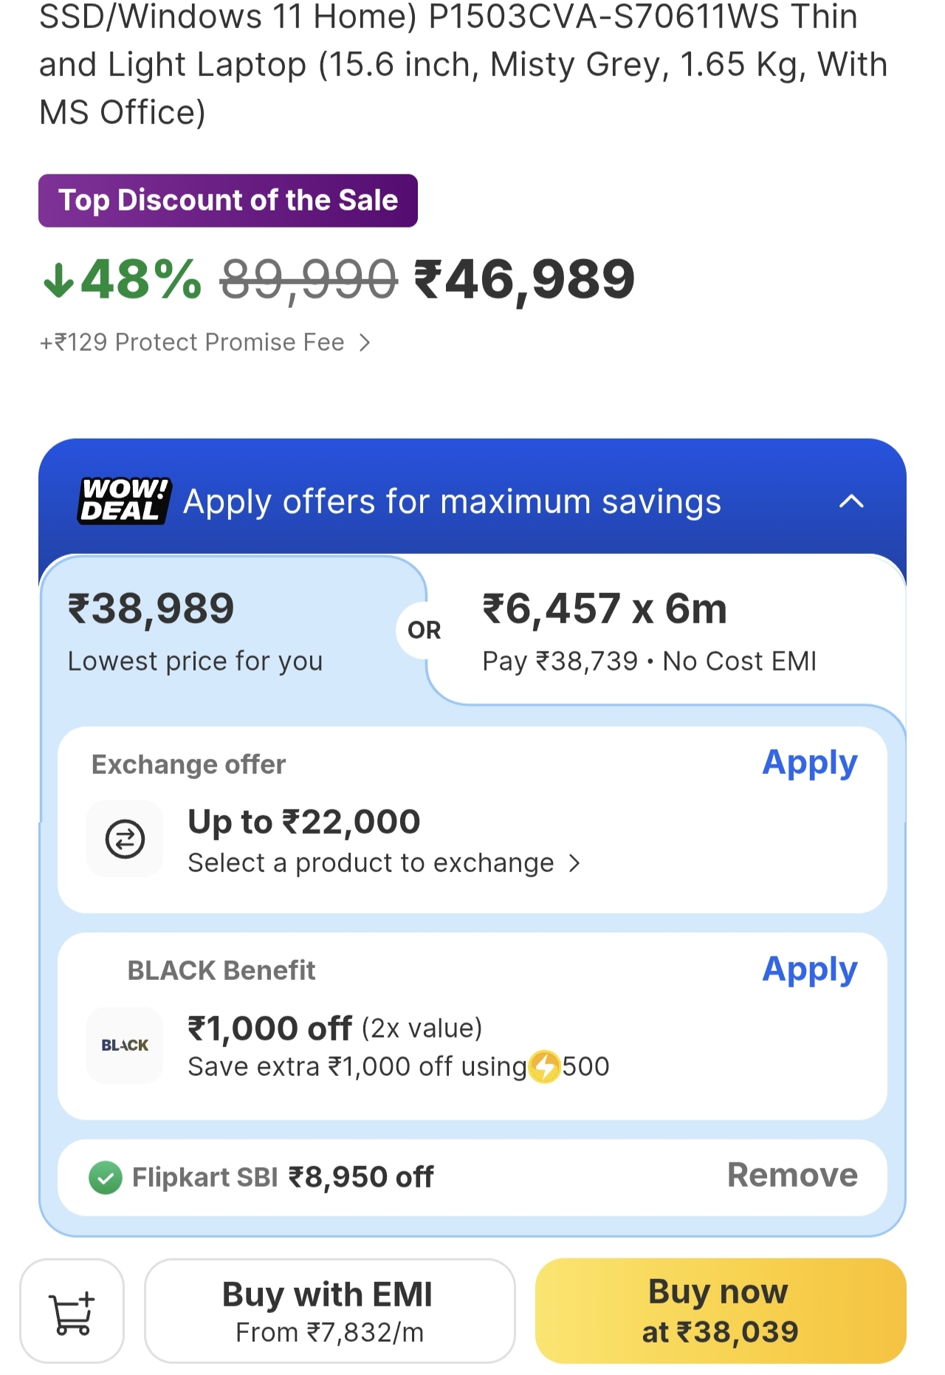
Task: Tap Top Discount of the Sale badge
Action: (x=228, y=201)
